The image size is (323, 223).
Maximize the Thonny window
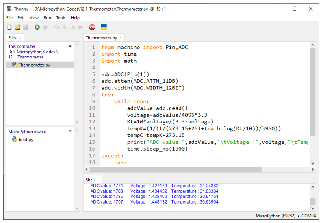click(x=295, y=9)
